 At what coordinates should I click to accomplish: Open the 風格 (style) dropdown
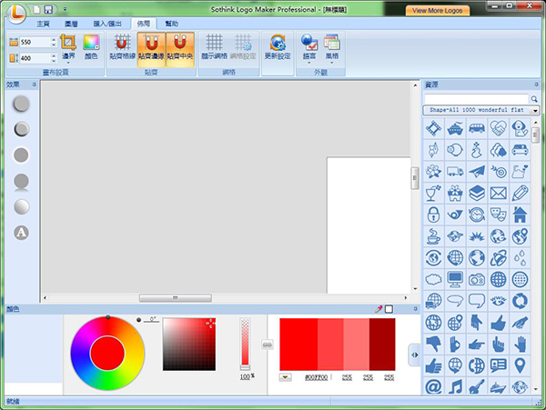pyautogui.click(x=332, y=49)
